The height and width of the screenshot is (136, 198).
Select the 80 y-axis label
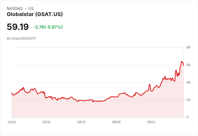188,47
